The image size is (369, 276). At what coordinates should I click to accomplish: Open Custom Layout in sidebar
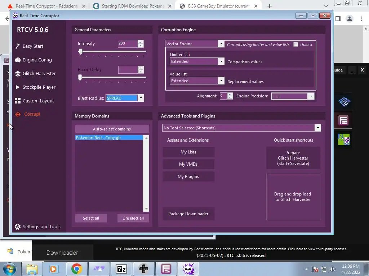pyautogui.click(x=34, y=101)
